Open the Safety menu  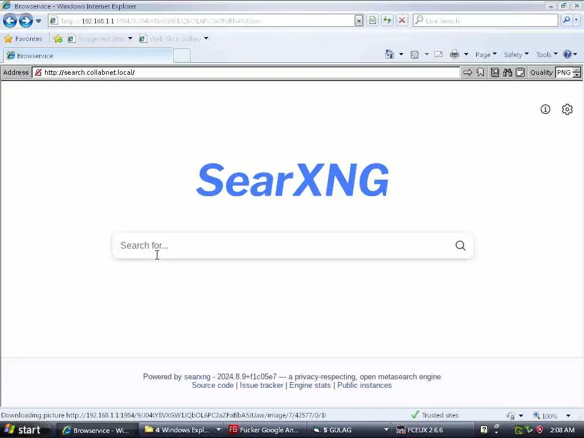[516, 55]
